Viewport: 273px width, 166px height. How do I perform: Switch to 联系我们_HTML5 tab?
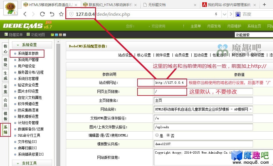tap(110, 5)
